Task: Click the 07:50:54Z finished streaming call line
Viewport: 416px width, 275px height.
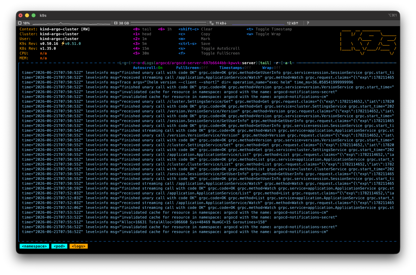Action: pos(208,131)
